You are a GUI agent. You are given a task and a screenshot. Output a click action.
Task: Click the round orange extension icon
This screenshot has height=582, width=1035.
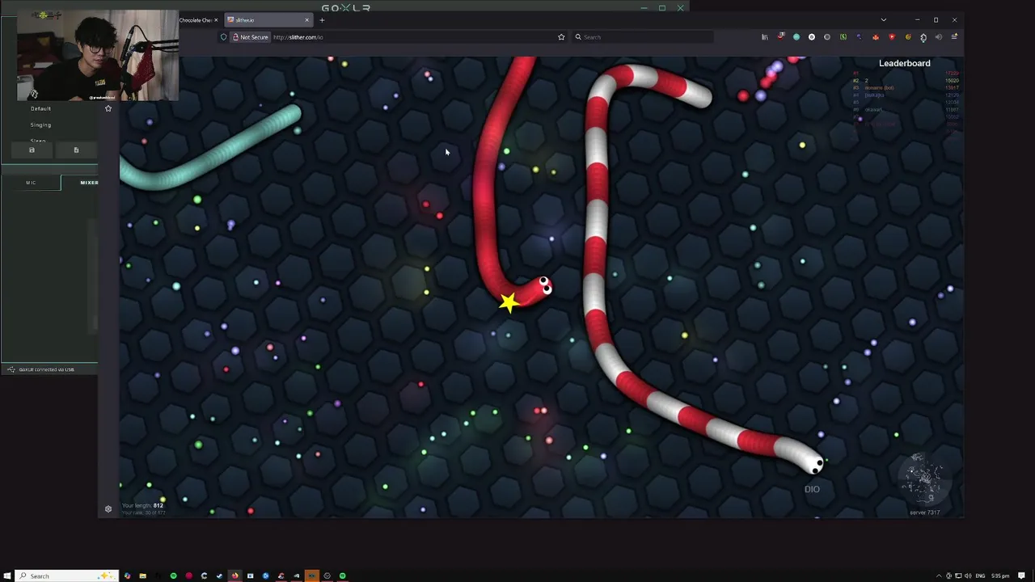tap(907, 37)
